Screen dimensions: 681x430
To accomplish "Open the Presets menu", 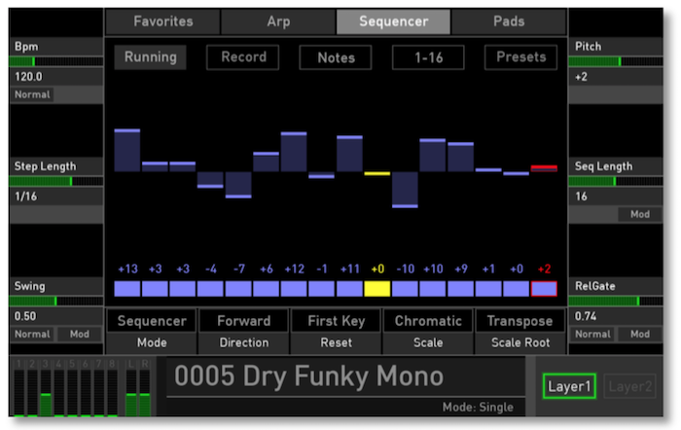I will point(520,57).
